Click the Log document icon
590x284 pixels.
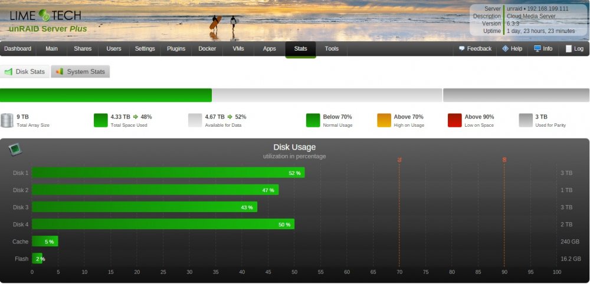tap(569, 49)
